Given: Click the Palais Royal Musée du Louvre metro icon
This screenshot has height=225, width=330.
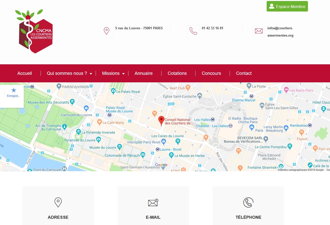Looking at the screenshot, I should (x=109, y=115).
